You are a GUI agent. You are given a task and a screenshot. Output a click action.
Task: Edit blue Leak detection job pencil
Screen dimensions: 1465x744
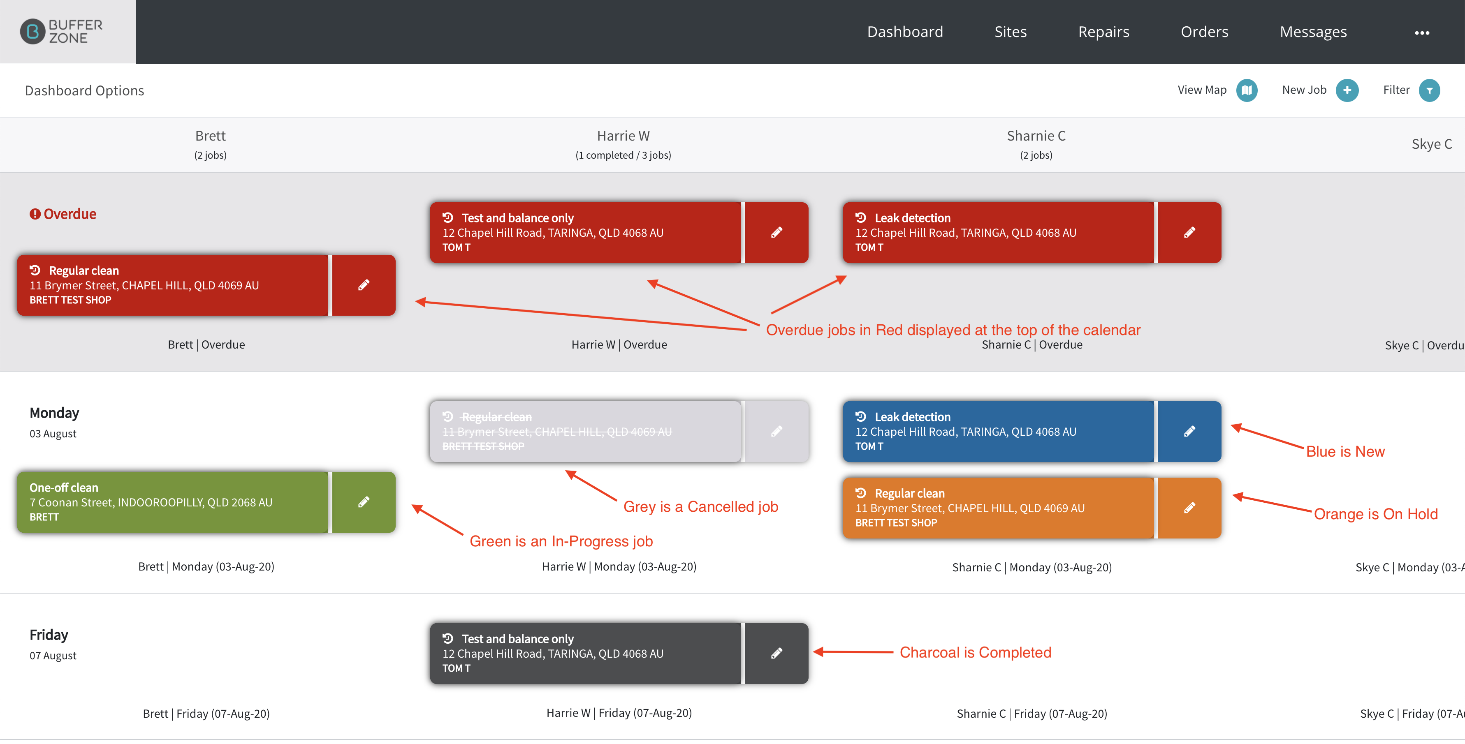(1189, 431)
